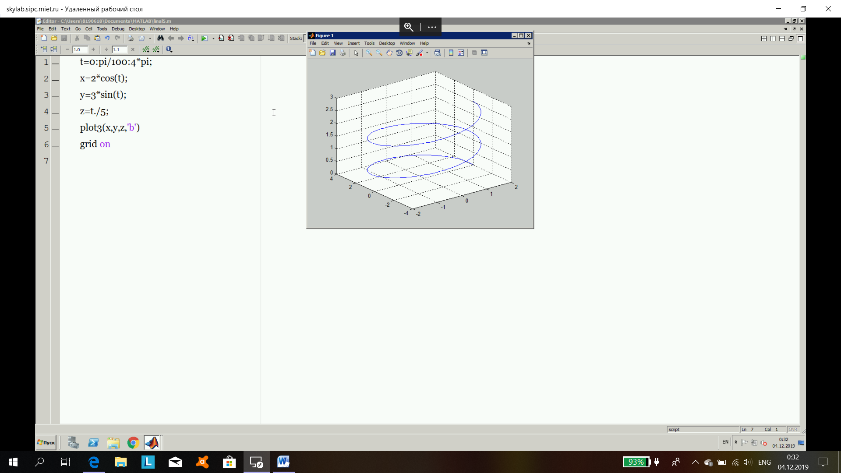Open the Editor Debug menu
The image size is (841, 473).
118,29
